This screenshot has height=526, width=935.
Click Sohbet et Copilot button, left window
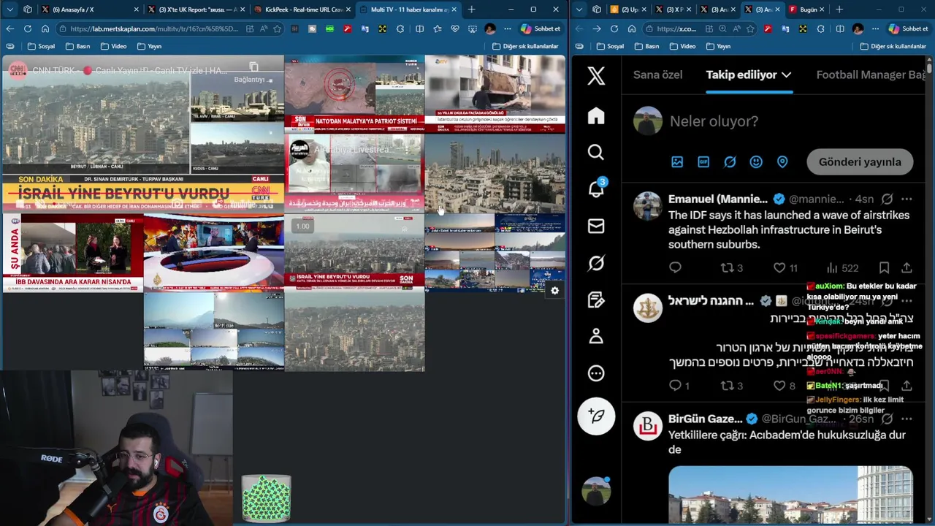pyautogui.click(x=541, y=28)
